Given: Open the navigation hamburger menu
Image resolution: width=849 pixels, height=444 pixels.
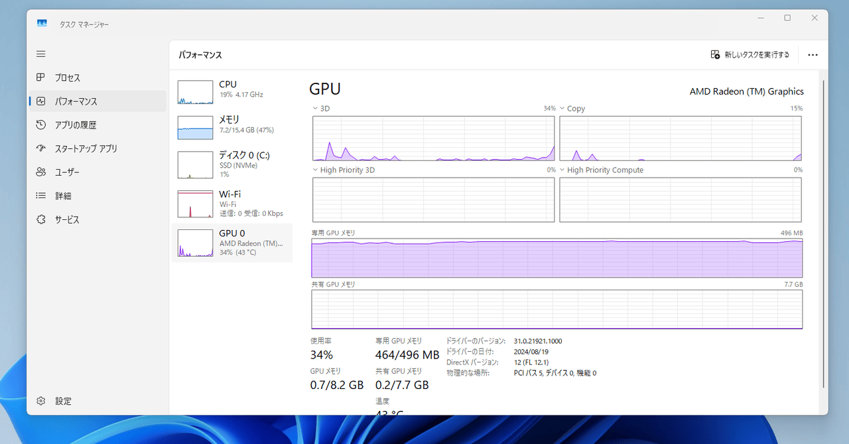Looking at the screenshot, I should coord(40,54).
